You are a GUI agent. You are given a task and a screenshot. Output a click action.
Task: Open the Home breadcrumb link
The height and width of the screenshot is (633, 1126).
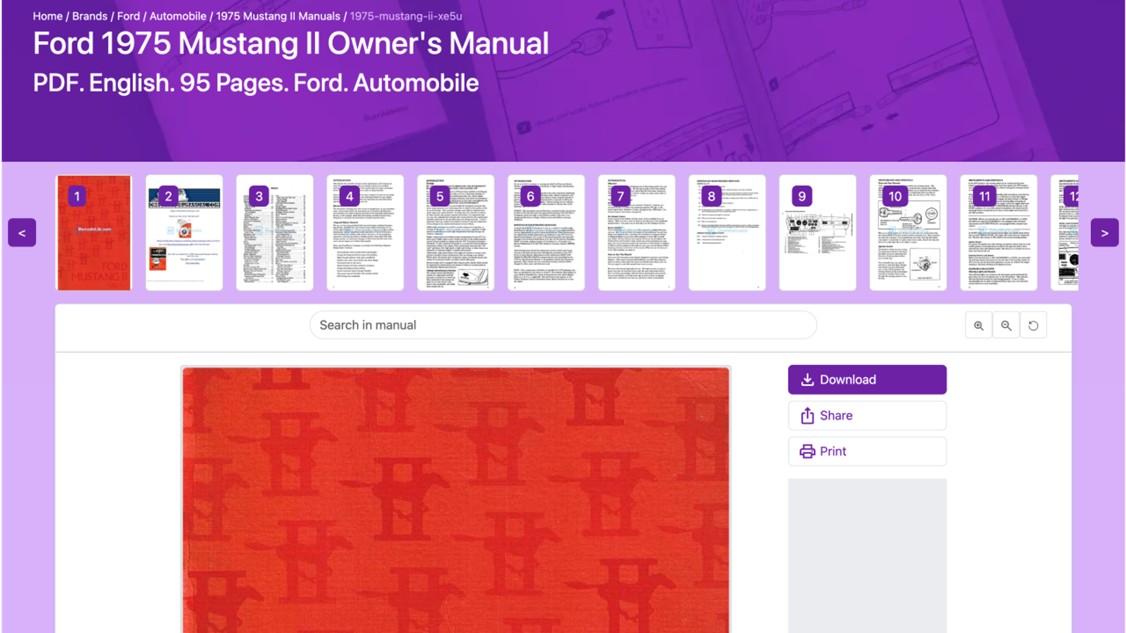48,16
